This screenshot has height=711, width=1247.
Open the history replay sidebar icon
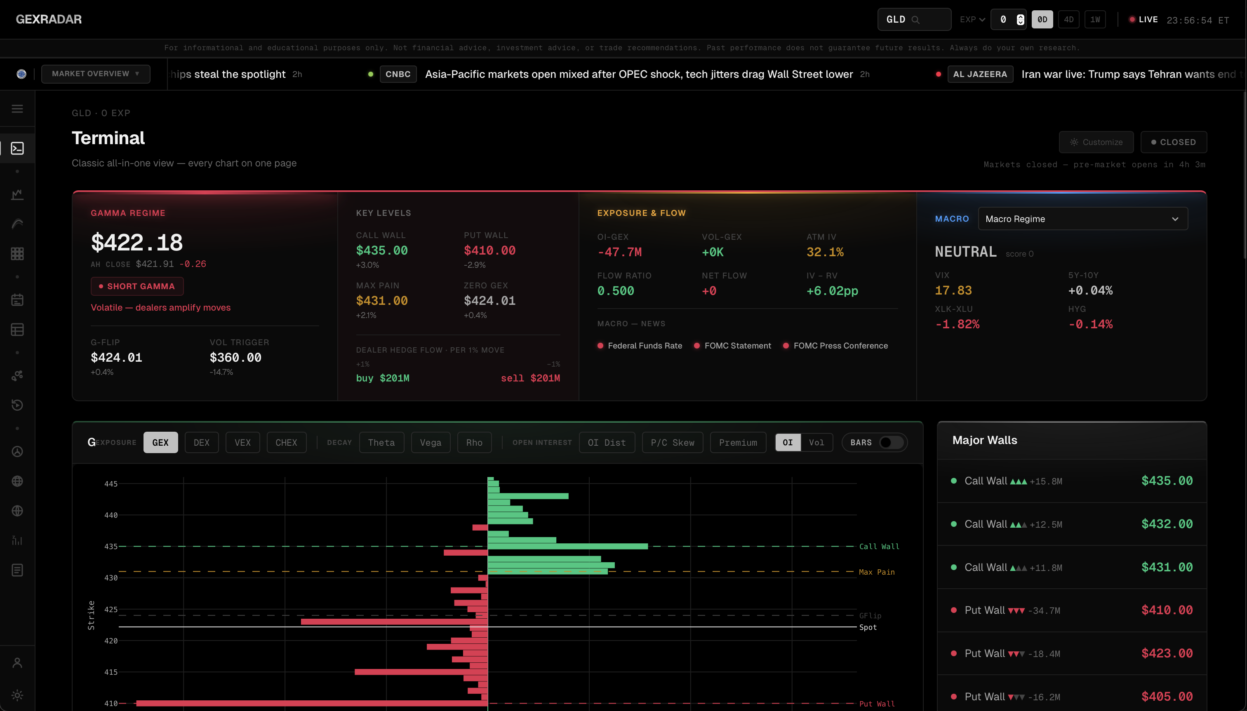coord(17,405)
